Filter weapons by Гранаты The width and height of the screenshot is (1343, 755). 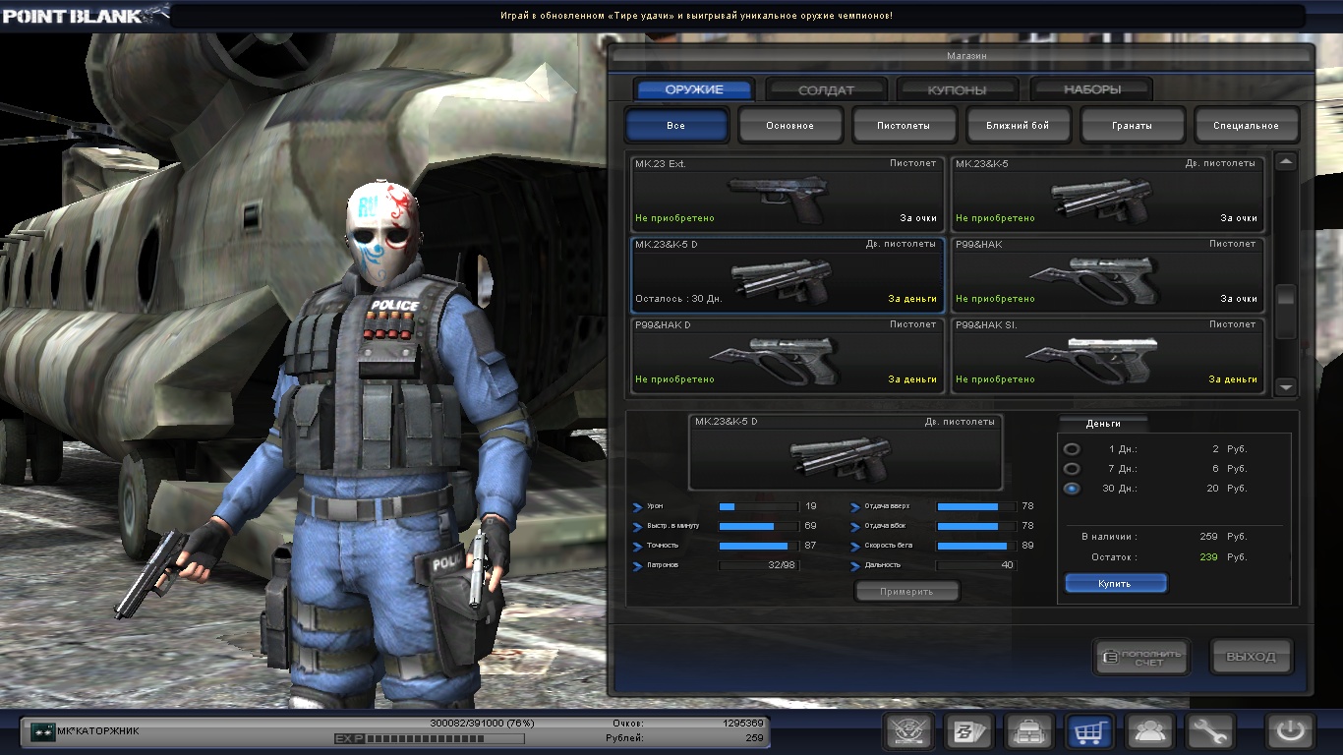click(1133, 126)
